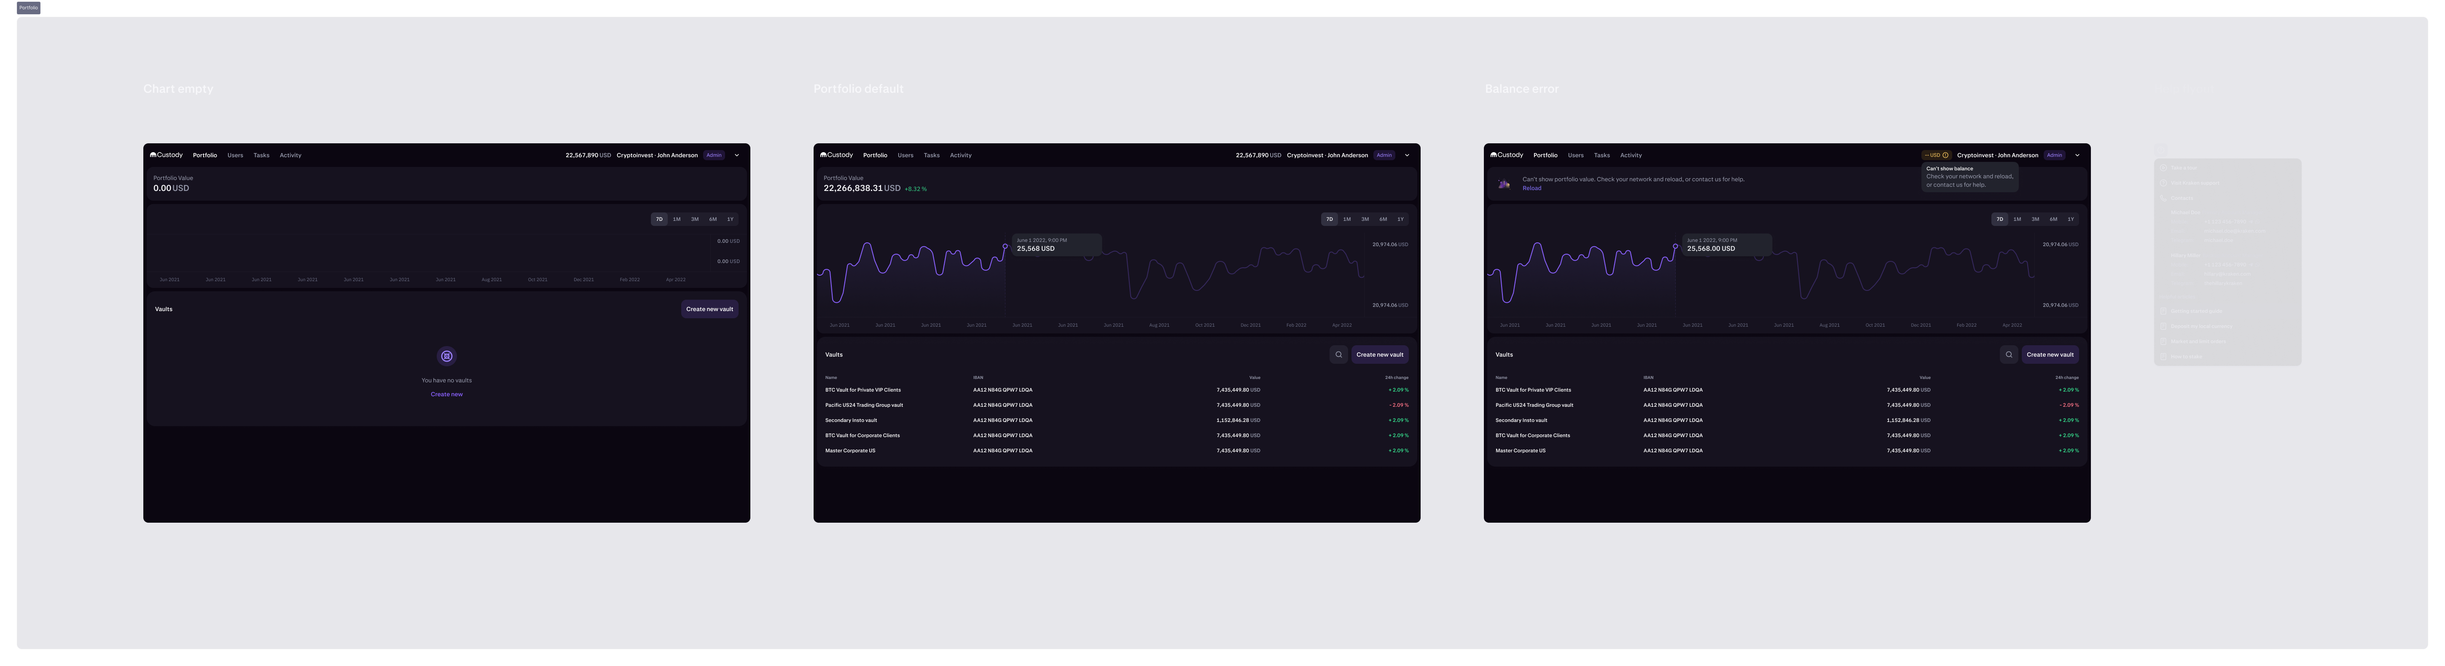The height and width of the screenshot is (666, 2445).
Task: Select 1M range in Portfolio default chart
Action: tap(1346, 219)
